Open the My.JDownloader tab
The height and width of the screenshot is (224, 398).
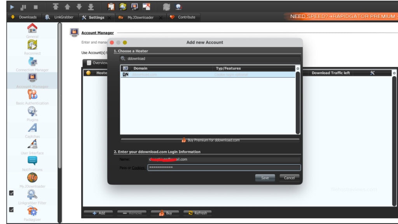[137, 17]
